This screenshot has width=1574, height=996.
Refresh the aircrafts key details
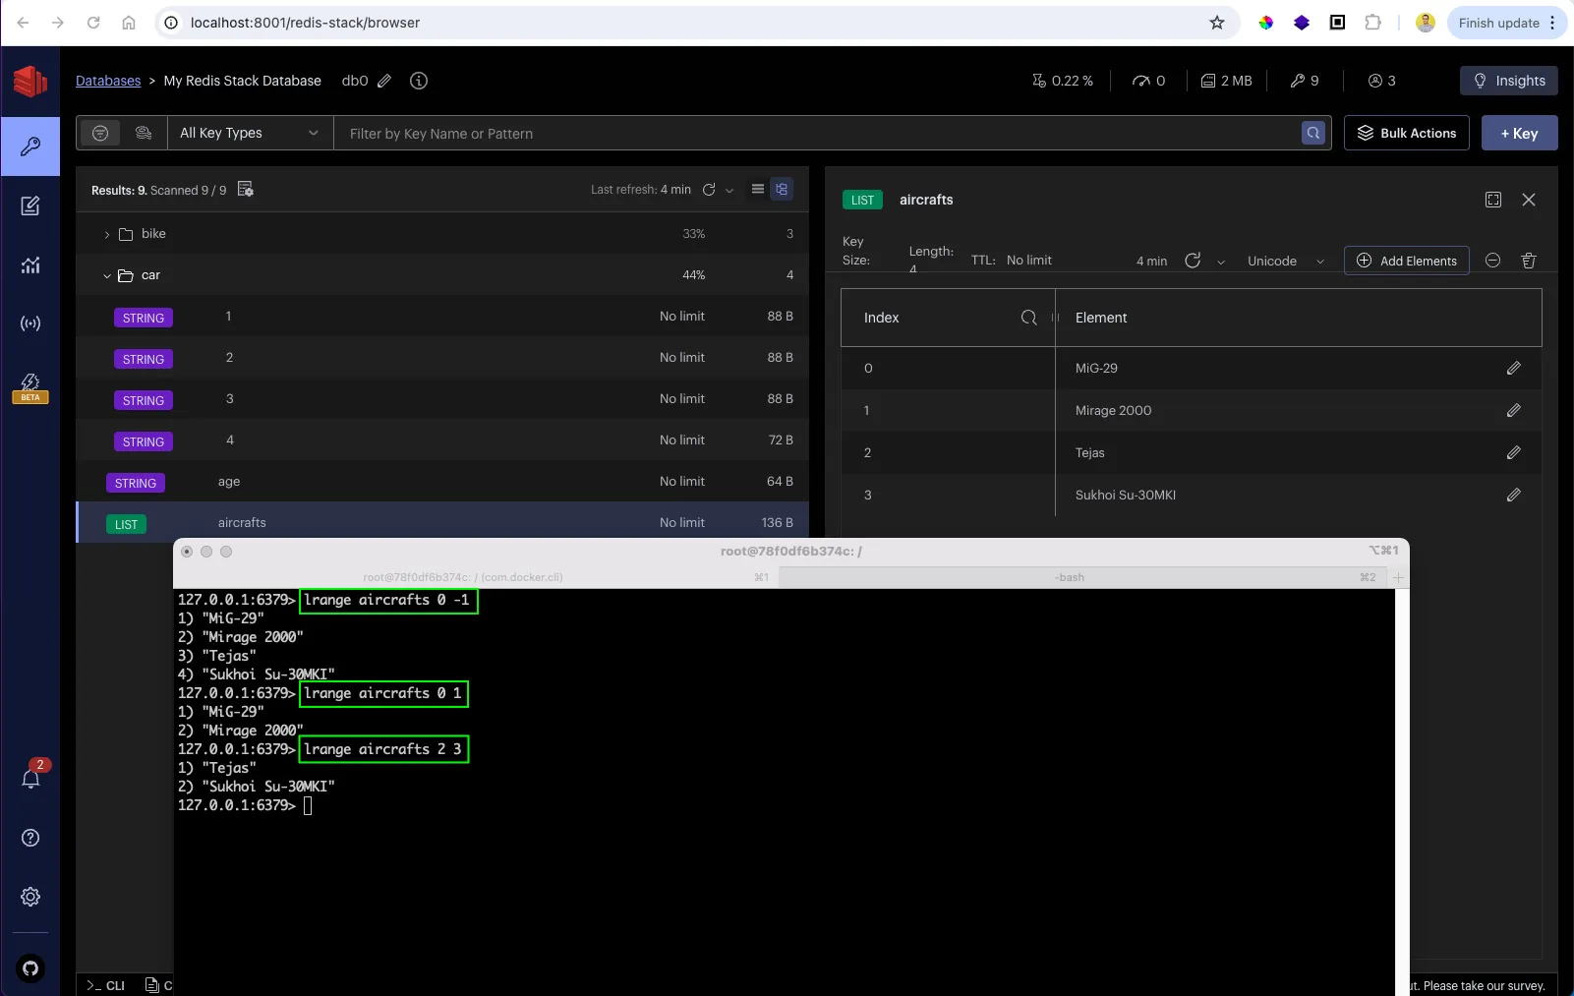click(1193, 261)
